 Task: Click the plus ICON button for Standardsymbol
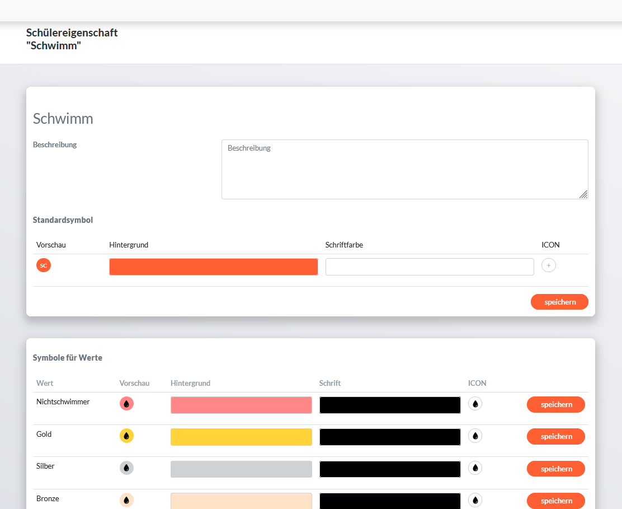pos(548,265)
